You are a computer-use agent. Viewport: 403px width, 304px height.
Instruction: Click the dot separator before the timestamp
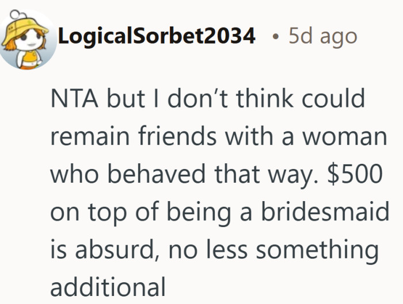click(276, 37)
